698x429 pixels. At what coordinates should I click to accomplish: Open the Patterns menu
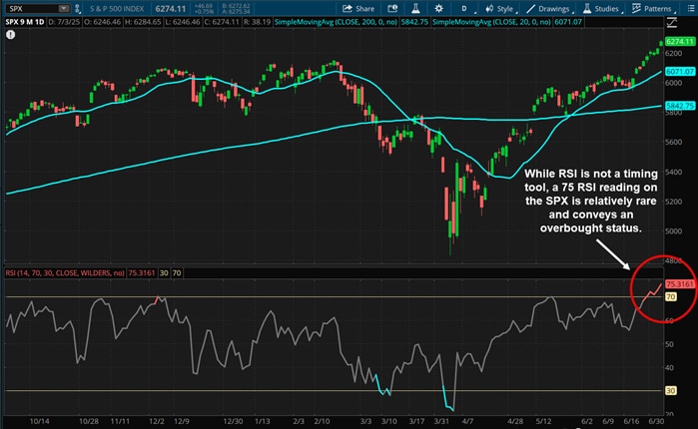point(653,8)
